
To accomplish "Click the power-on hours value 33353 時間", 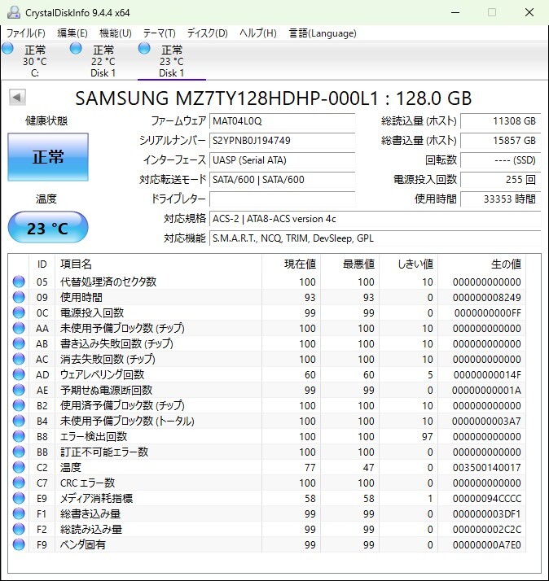I will click(500, 199).
